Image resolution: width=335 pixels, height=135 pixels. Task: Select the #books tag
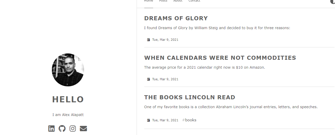click(189, 120)
